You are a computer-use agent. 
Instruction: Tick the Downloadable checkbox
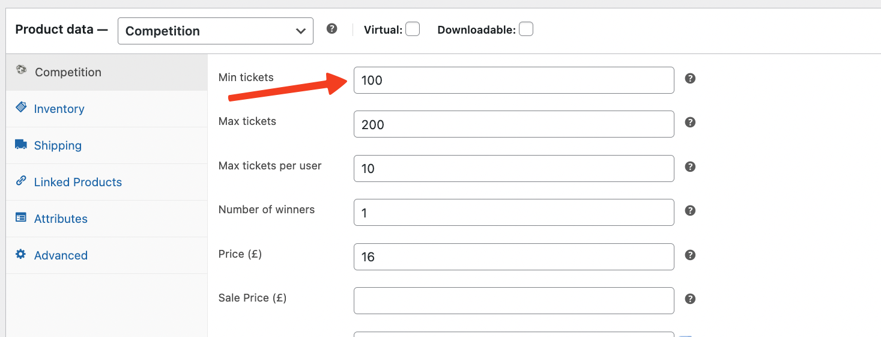point(525,29)
